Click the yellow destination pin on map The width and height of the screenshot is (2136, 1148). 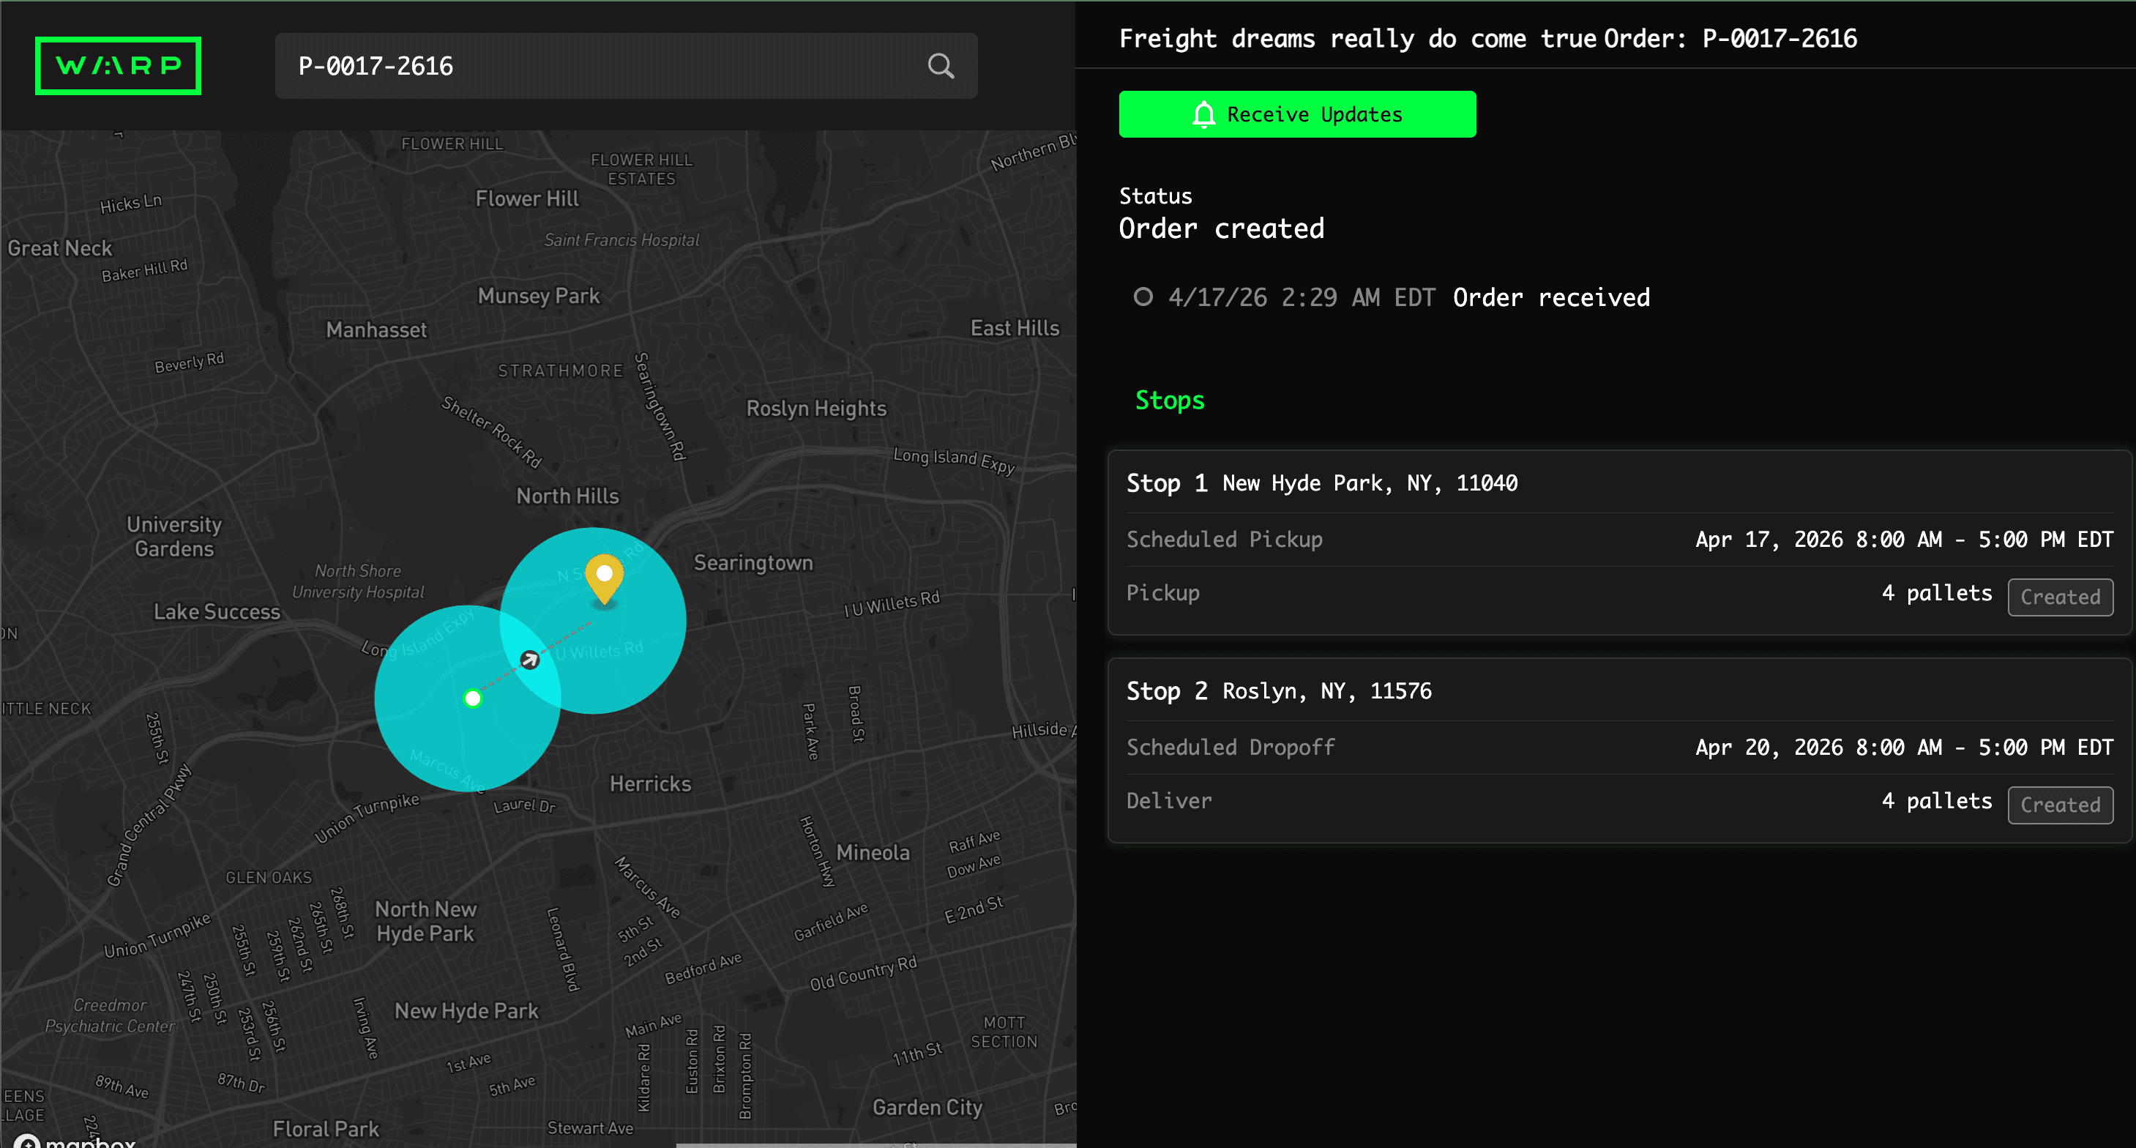pos(605,580)
